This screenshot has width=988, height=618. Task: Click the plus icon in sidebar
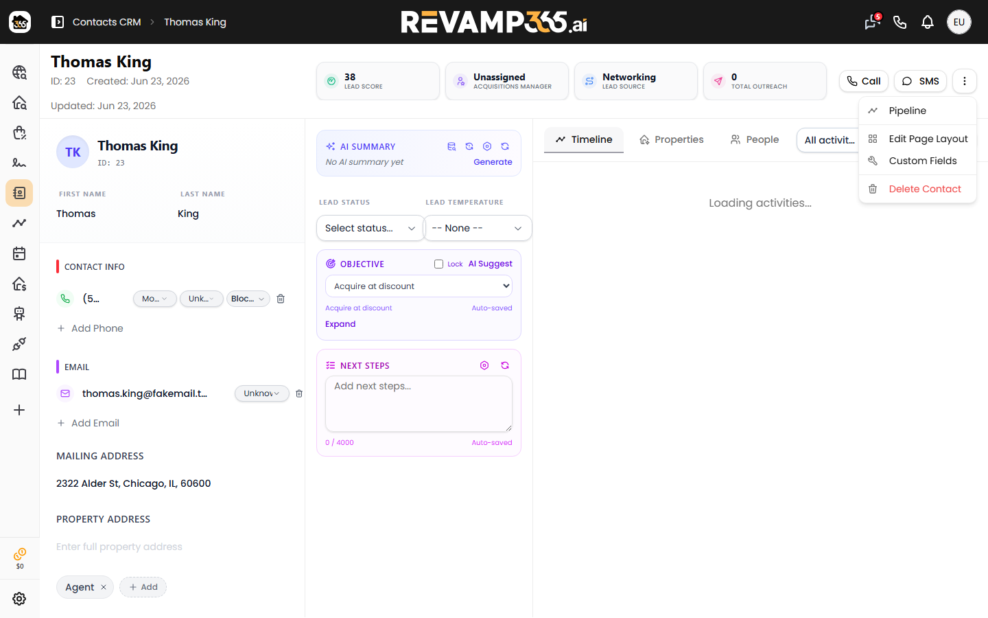[19, 410]
